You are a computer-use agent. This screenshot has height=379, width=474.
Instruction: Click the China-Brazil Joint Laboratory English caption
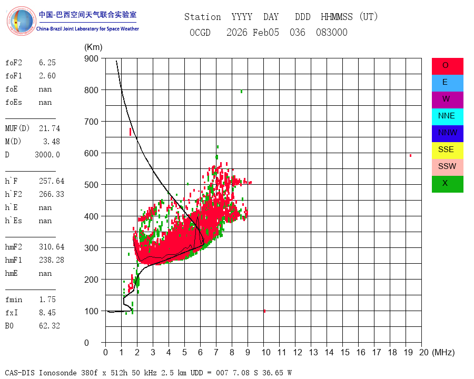point(87,29)
